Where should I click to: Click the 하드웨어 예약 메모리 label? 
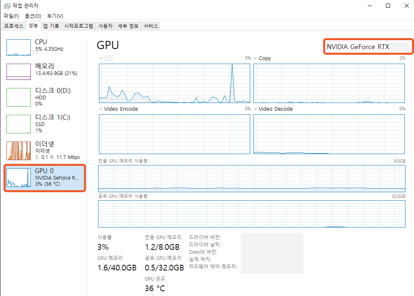[x=213, y=266]
